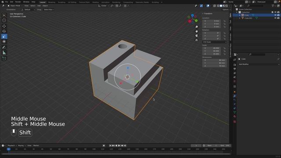Viewport: 281px width, 158px height.
Task: Open the Object properties orange square tab
Action: click(x=234, y=92)
